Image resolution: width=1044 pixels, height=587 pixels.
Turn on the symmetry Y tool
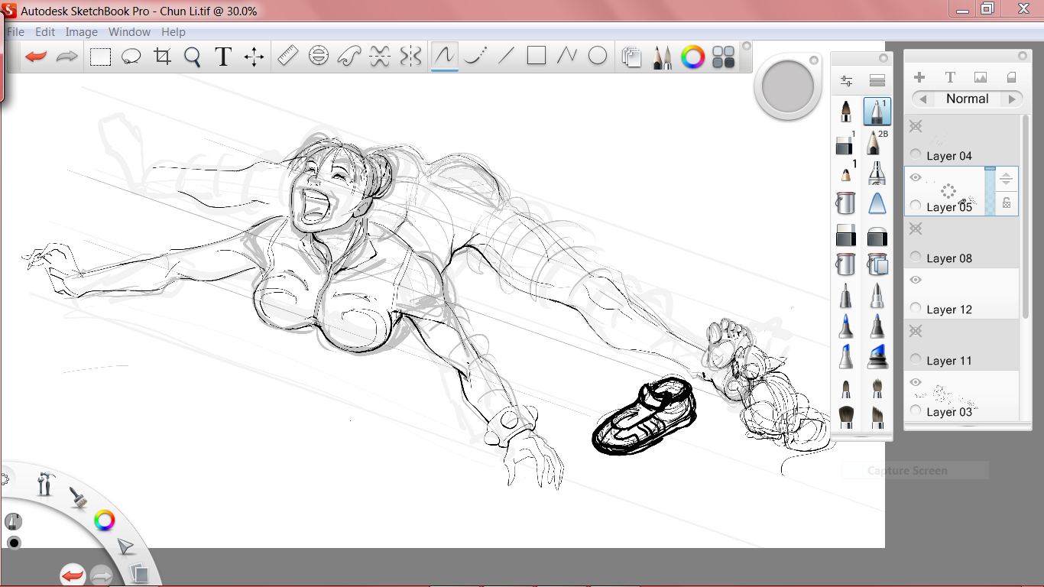[410, 56]
